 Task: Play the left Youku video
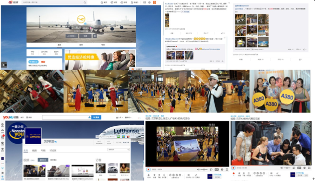coord(148,170)
